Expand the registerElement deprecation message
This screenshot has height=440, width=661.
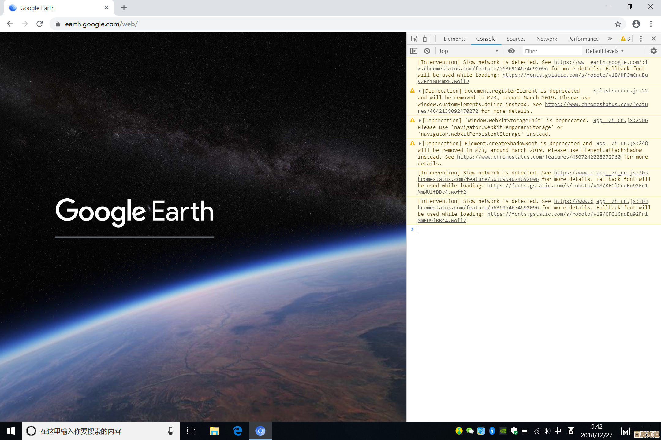click(x=420, y=91)
